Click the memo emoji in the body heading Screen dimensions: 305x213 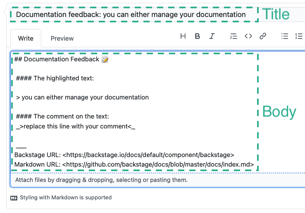tap(105, 59)
